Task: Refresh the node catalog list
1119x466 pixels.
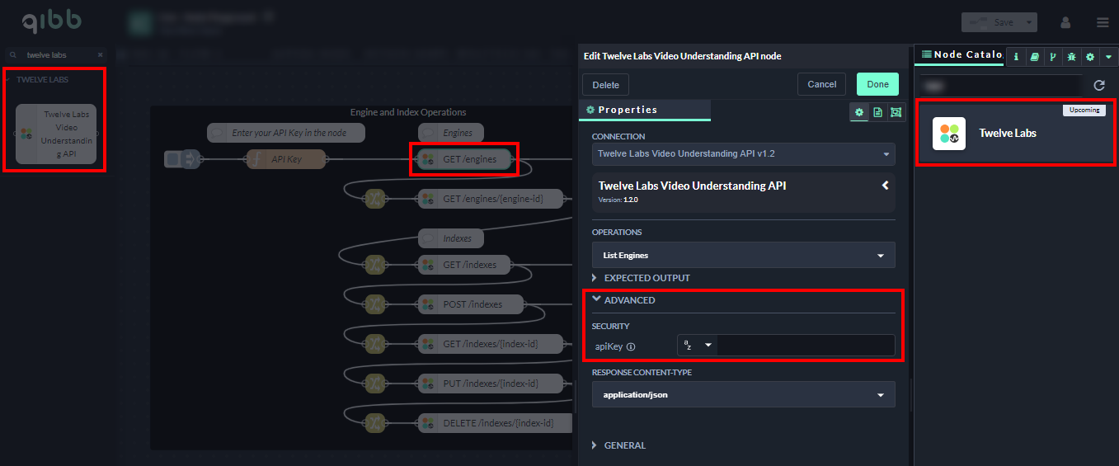Action: click(1098, 85)
